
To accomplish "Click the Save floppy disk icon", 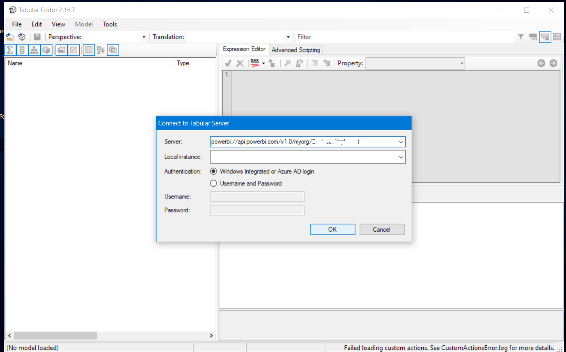I will pos(37,37).
